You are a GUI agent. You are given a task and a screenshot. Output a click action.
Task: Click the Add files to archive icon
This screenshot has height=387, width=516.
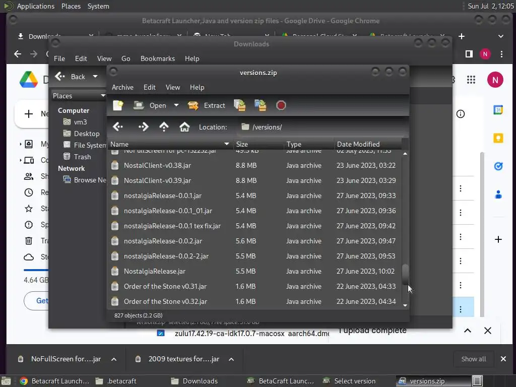point(239,105)
